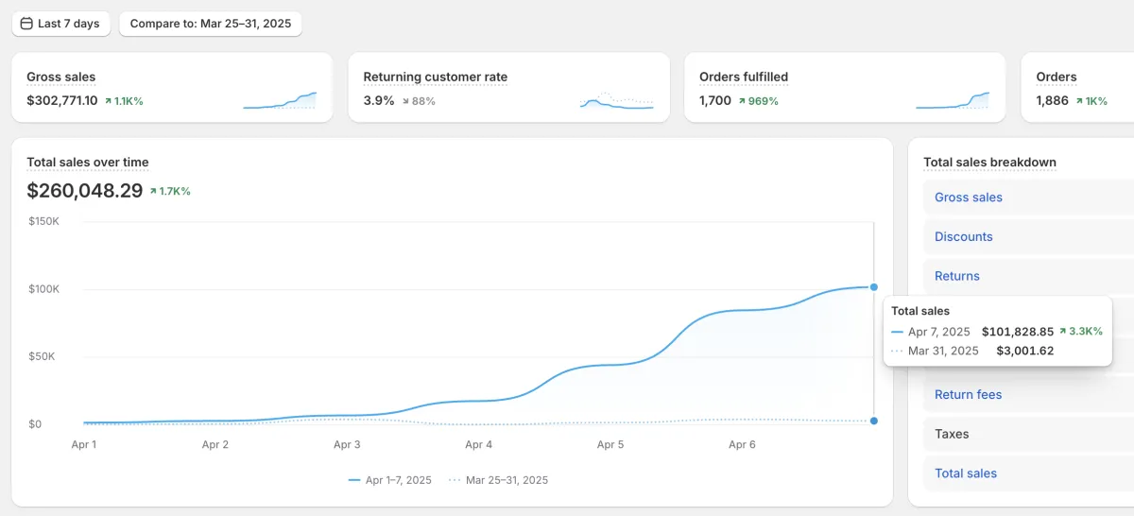
Task: Click the Orders 1K% up-arrow icon
Action: coord(1078,100)
